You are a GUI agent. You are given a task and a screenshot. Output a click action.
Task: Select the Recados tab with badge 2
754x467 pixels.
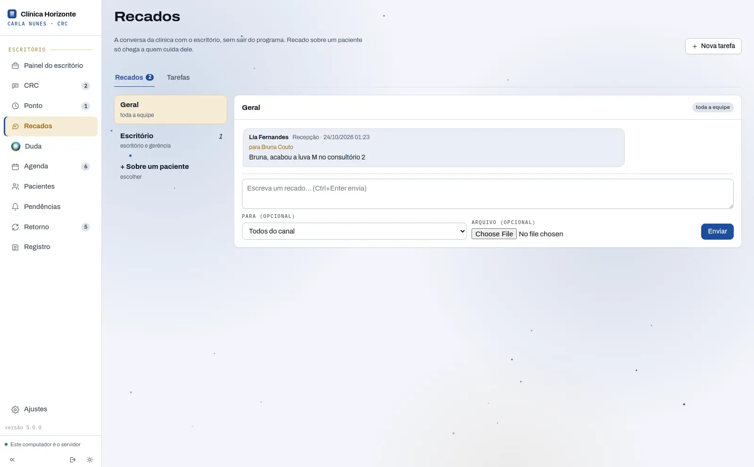pos(134,77)
